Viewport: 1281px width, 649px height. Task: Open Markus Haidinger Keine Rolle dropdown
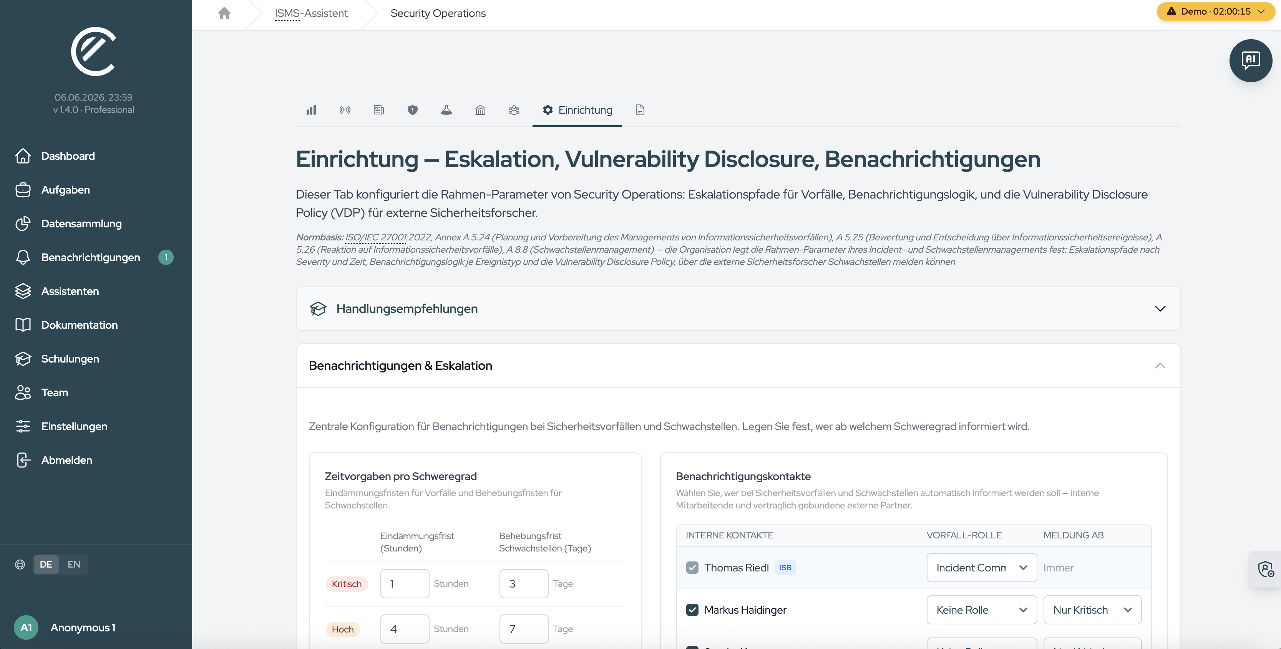pos(982,610)
